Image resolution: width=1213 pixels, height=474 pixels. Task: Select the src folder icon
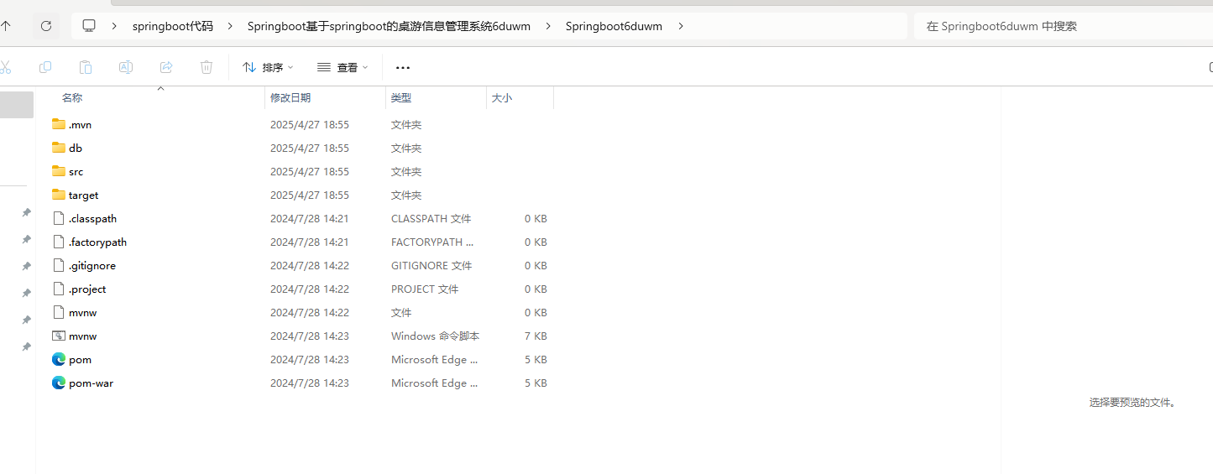59,171
